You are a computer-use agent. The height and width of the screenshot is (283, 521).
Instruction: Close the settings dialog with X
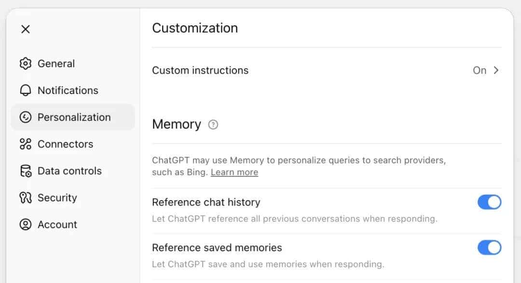pyautogui.click(x=26, y=29)
